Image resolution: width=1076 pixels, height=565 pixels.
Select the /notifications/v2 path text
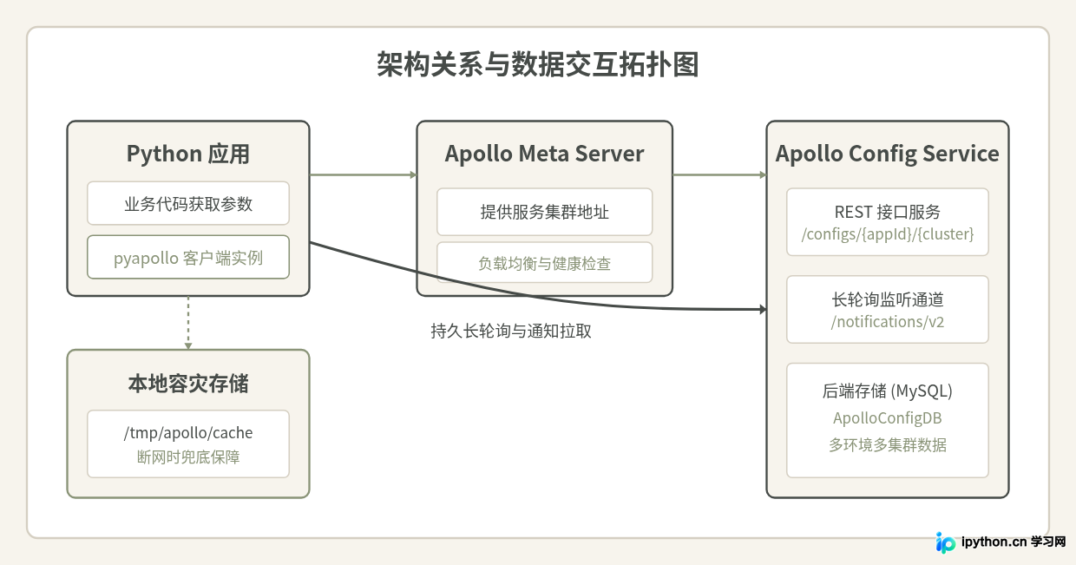point(888,322)
